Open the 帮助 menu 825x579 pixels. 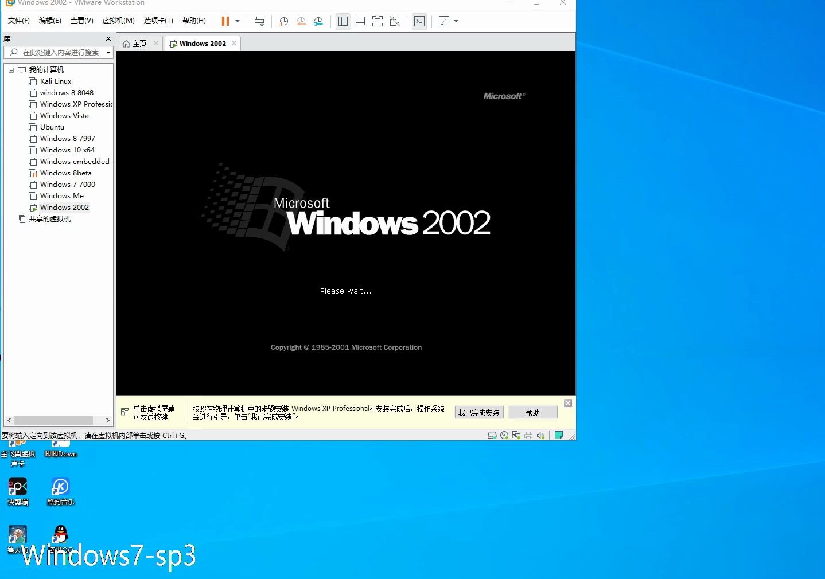coord(194,21)
